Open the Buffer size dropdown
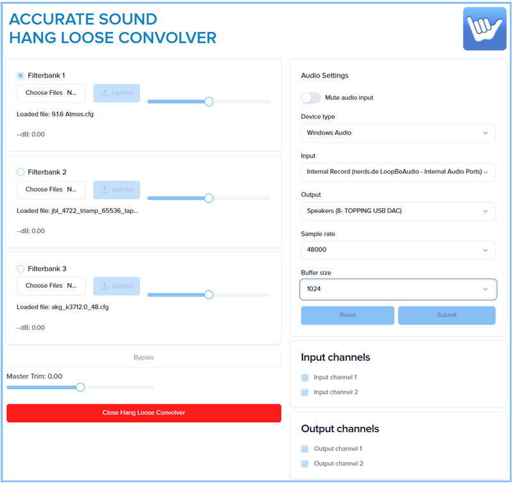 (x=398, y=289)
